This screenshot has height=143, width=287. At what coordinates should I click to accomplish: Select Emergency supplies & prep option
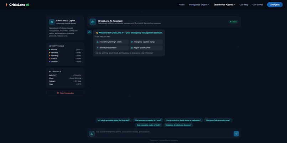click(146, 42)
